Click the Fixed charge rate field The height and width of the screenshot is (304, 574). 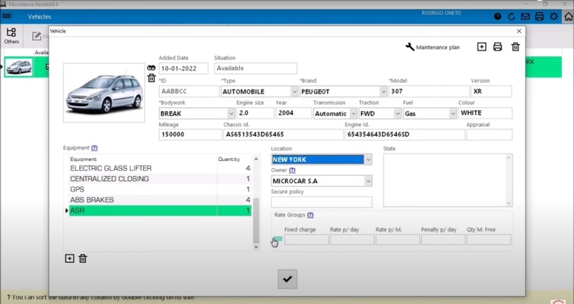[x=306, y=239]
